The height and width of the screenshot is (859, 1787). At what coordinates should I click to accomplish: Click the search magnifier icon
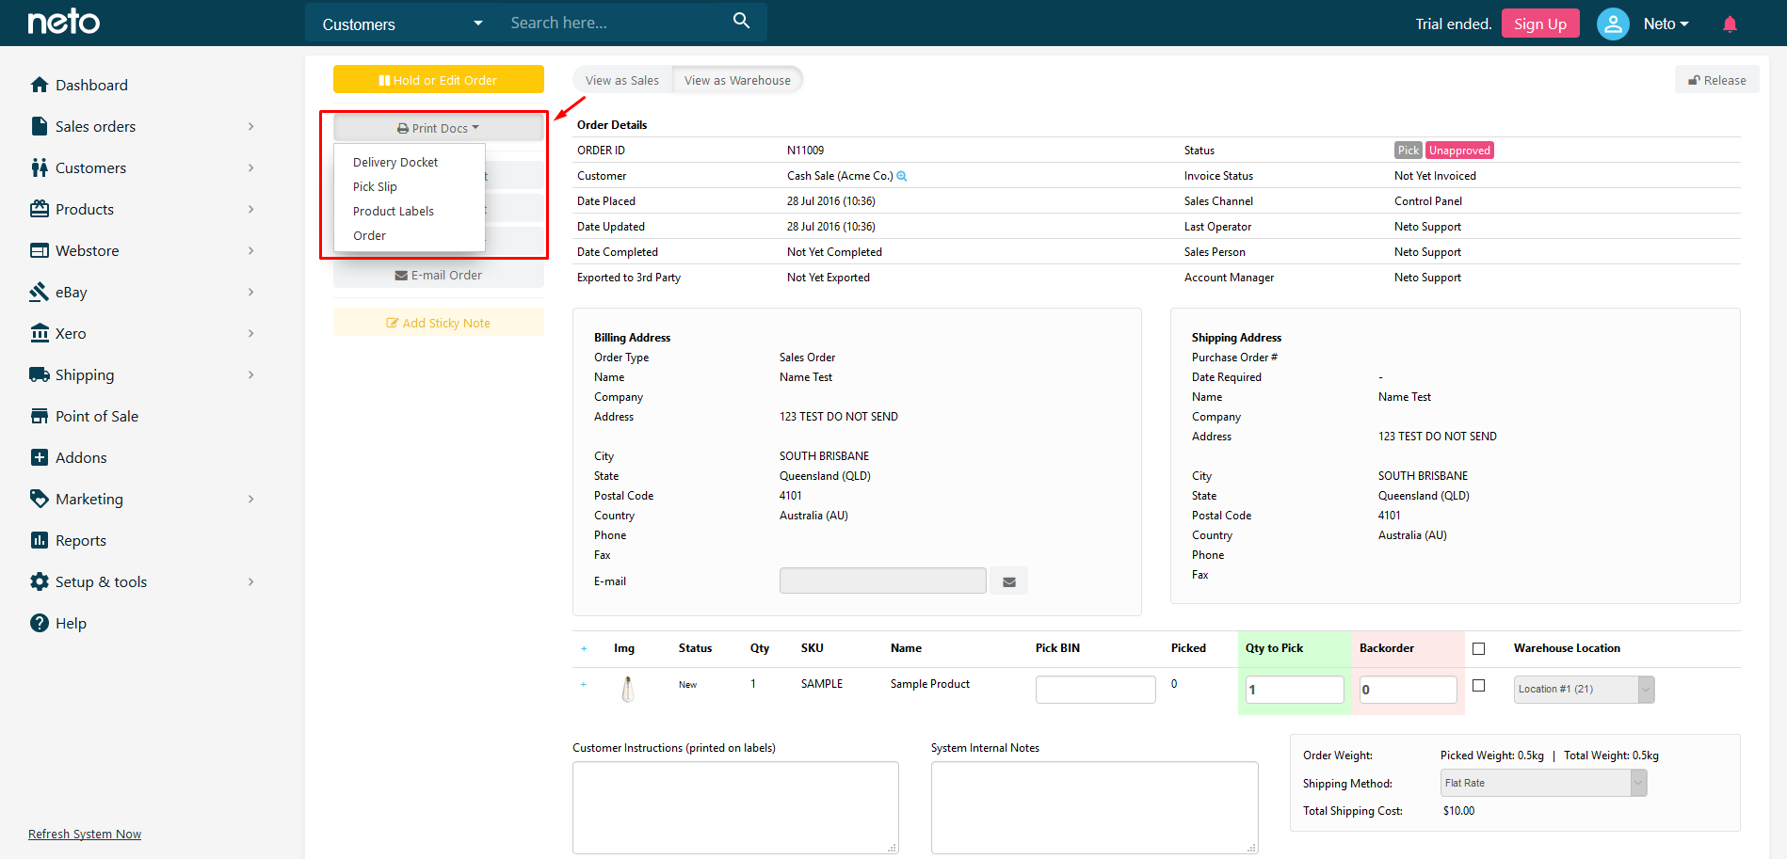click(742, 21)
